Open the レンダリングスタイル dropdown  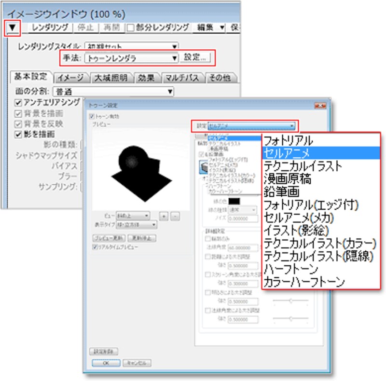click(x=131, y=46)
